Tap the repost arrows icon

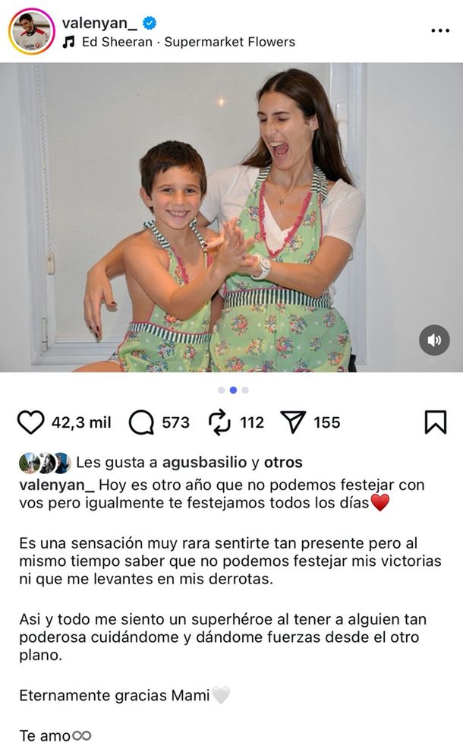point(219,422)
